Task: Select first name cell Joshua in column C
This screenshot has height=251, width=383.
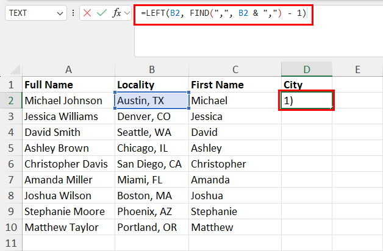Action: [x=235, y=196]
